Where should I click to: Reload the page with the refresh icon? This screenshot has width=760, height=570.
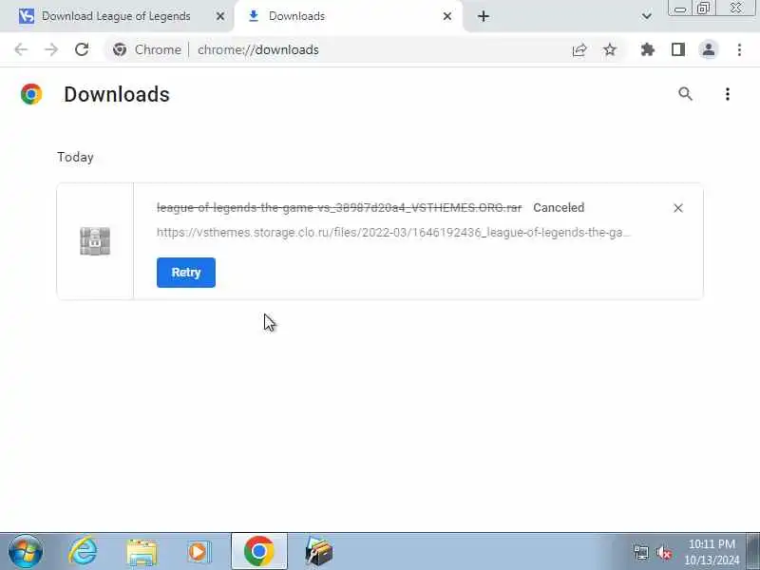coord(82,49)
